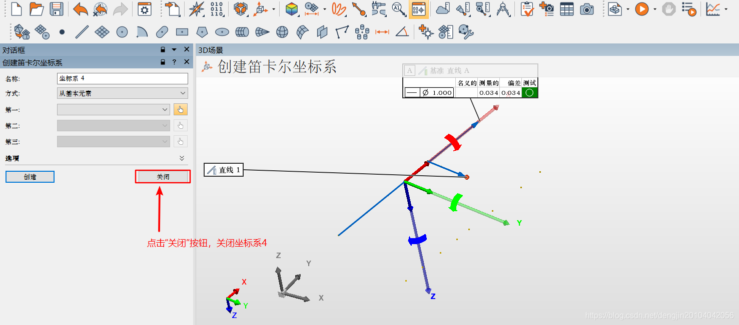Select the cone feature tool

[262, 32]
